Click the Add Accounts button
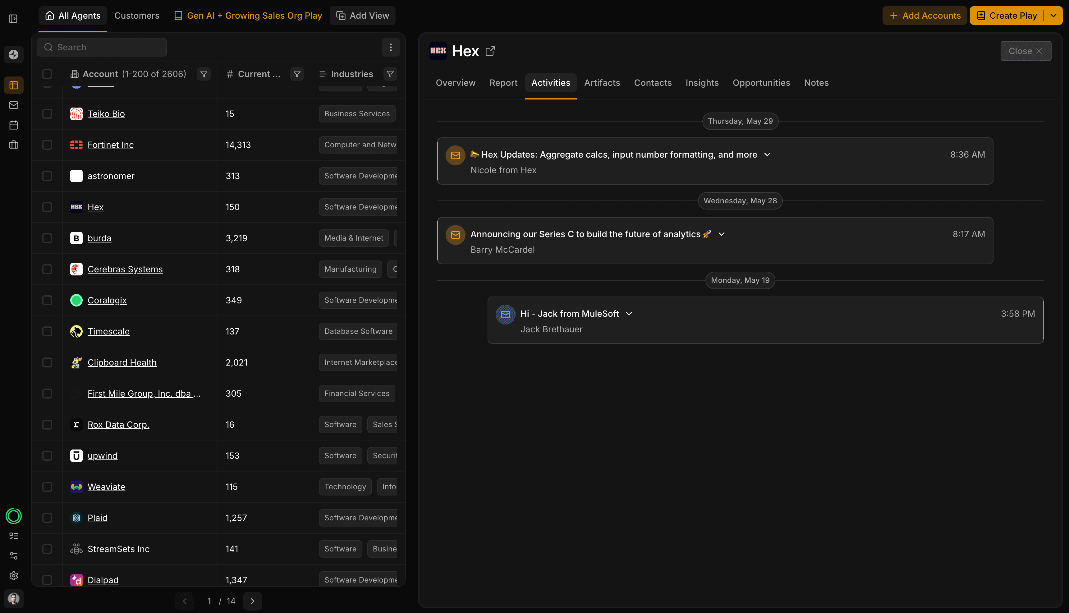1069x613 pixels. pyautogui.click(x=924, y=16)
